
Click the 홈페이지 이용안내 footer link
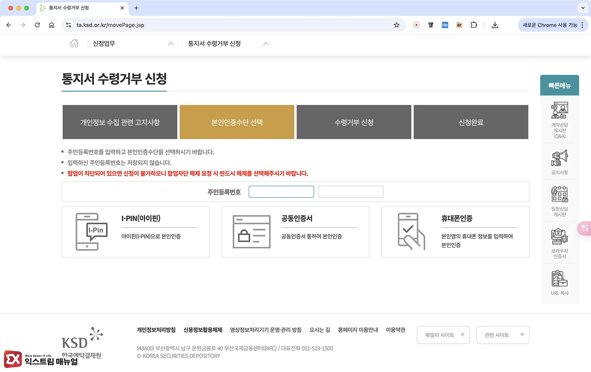coord(357,330)
